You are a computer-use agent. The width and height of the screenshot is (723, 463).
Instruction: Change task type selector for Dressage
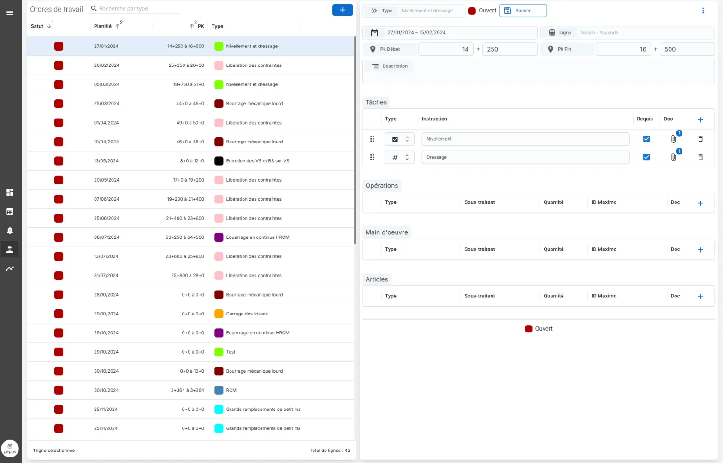coord(400,157)
